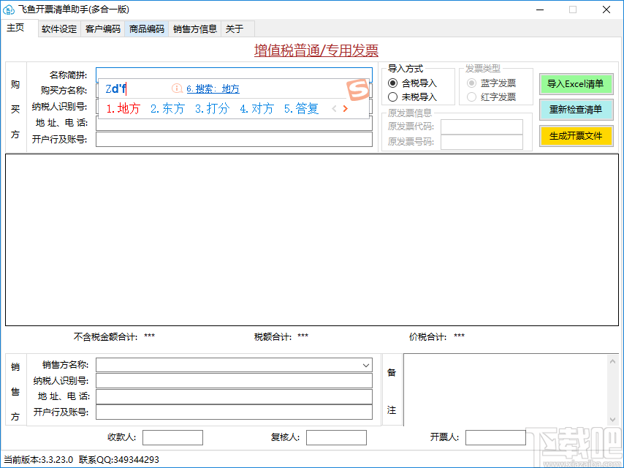Expand the 销售方名称 dropdown list
Image resolution: width=624 pixels, height=468 pixels.
coord(366,365)
